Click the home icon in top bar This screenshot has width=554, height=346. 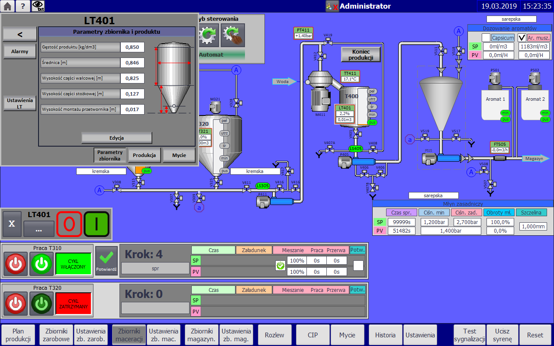7,6
